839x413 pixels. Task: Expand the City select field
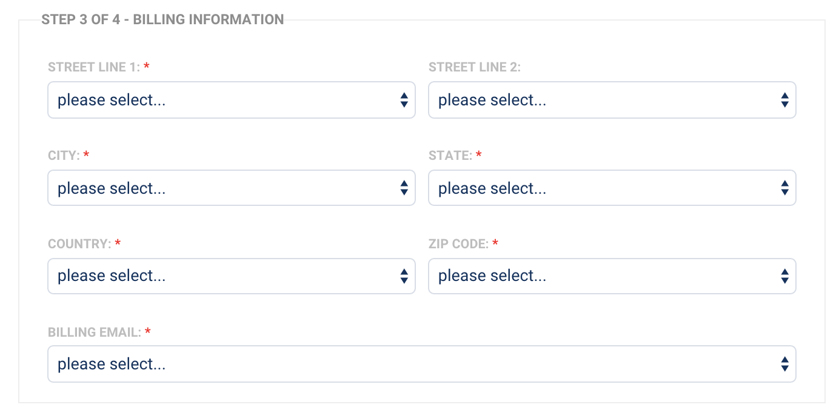[x=231, y=188]
